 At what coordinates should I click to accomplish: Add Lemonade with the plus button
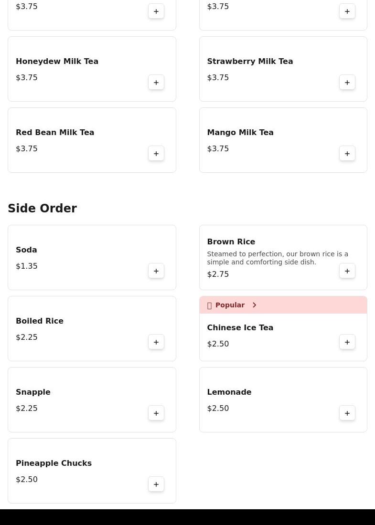tap(347, 413)
